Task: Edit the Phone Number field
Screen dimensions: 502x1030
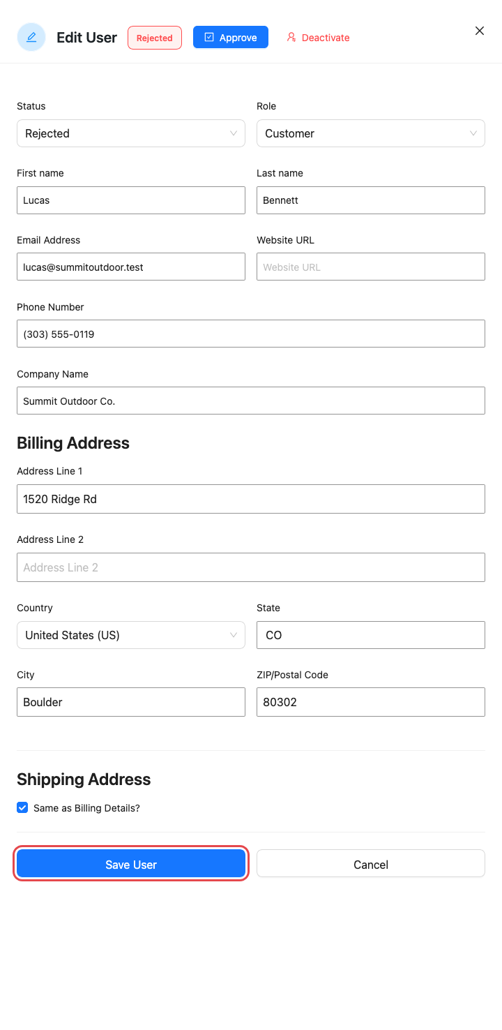Action: click(x=251, y=334)
